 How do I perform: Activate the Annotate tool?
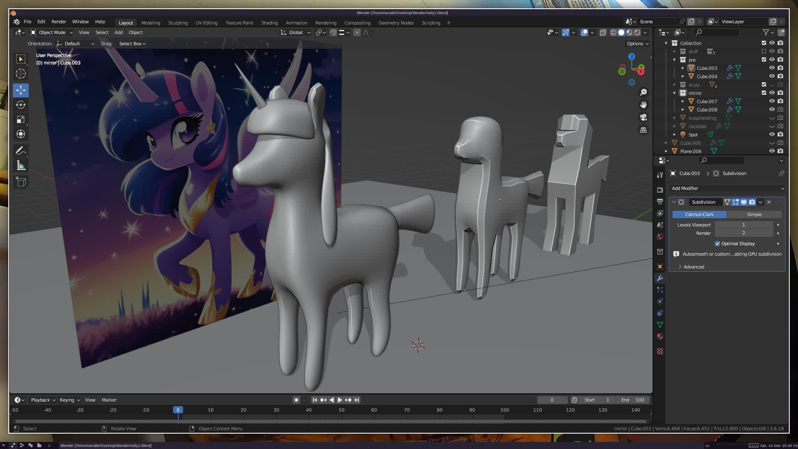21,150
